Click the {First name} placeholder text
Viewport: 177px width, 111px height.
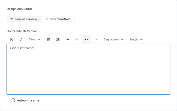[x=26, y=48]
